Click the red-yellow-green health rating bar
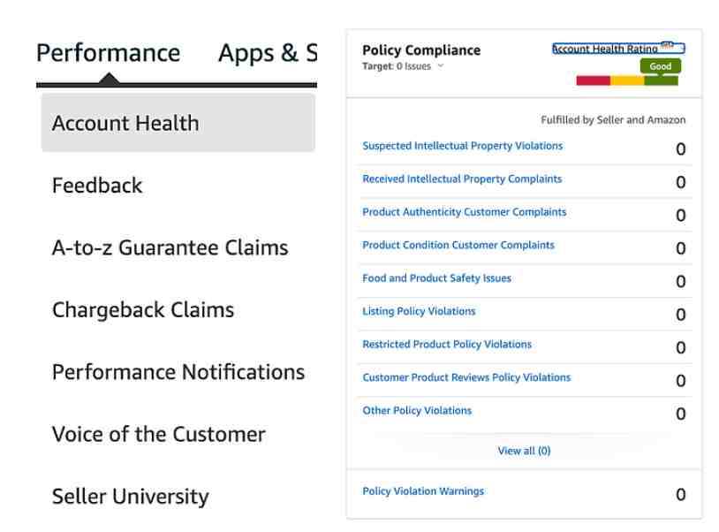This screenshot has width=719, height=532. click(627, 80)
